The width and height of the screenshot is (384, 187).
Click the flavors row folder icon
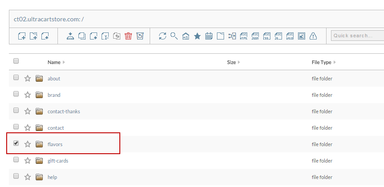point(39,144)
